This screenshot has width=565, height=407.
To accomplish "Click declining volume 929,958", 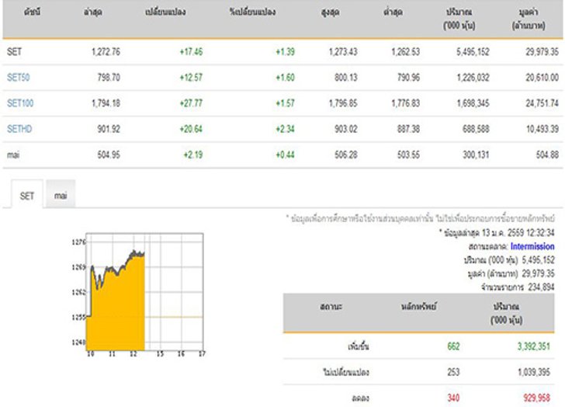I will click(x=537, y=398).
